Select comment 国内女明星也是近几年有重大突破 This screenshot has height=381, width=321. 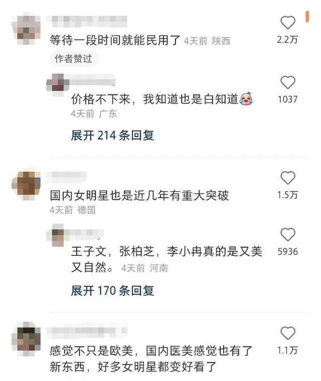[139, 196]
